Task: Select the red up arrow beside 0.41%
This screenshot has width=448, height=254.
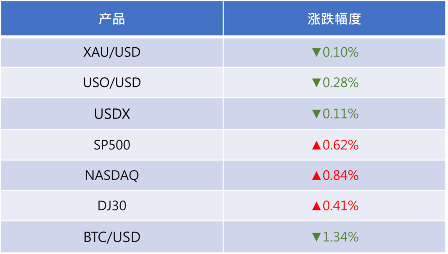Action: coord(317,206)
